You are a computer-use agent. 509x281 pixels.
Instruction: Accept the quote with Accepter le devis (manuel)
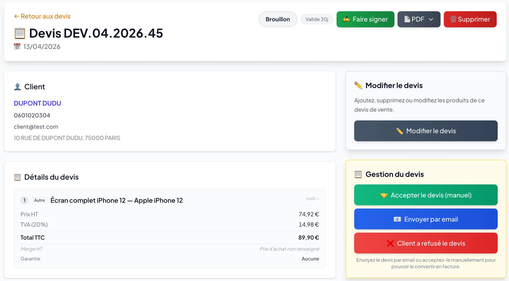pyautogui.click(x=426, y=195)
